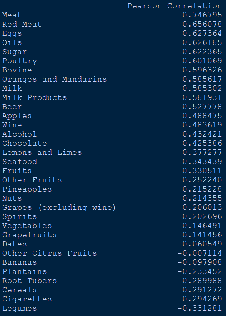The image size is (226, 316).
Task: Select the Beer value 0.527778
Action: (x=202, y=107)
